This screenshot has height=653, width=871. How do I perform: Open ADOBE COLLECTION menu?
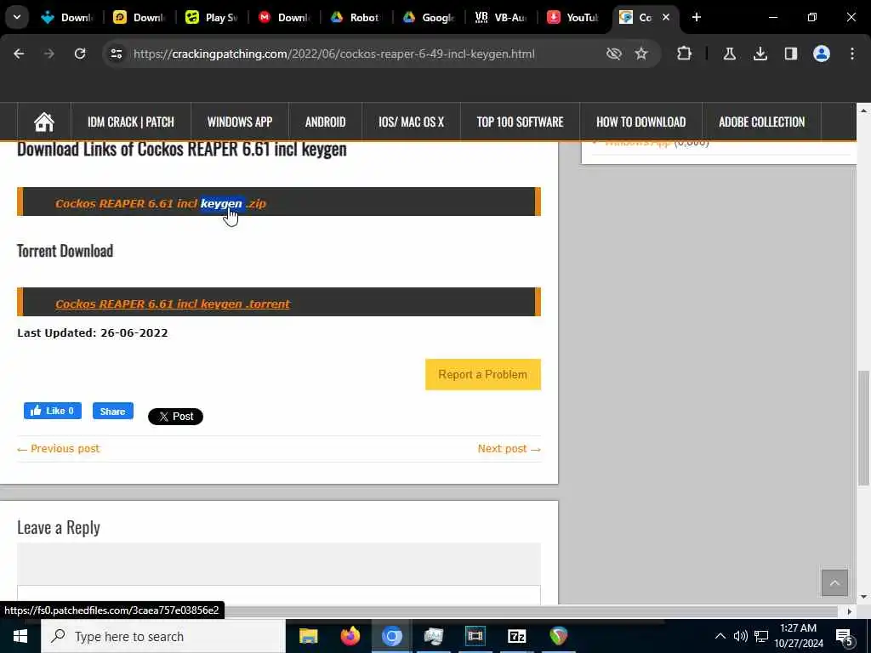point(761,122)
